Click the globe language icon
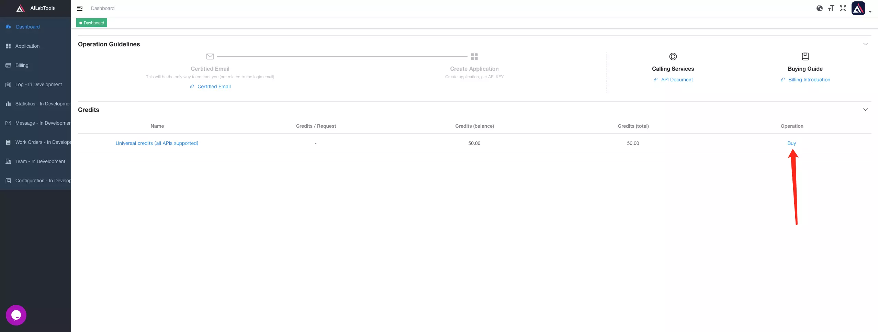The width and height of the screenshot is (878, 332). 820,8
